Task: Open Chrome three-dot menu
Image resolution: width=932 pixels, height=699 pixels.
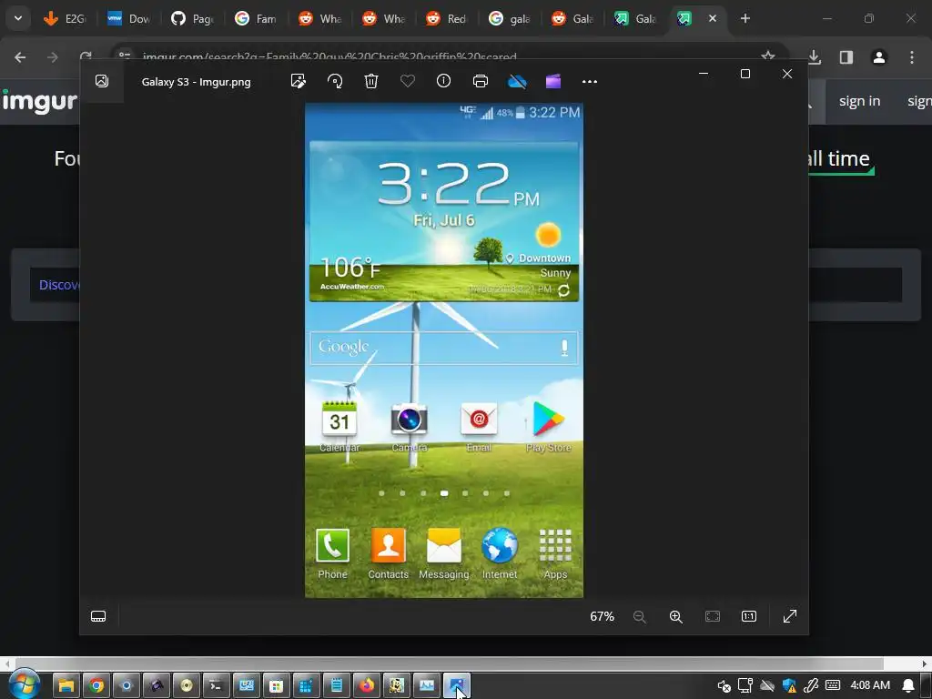Action: [x=912, y=57]
